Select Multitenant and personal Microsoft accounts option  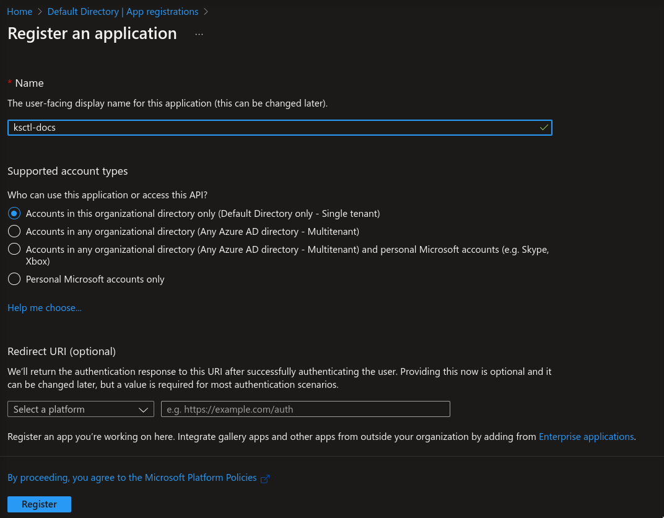[x=14, y=249]
